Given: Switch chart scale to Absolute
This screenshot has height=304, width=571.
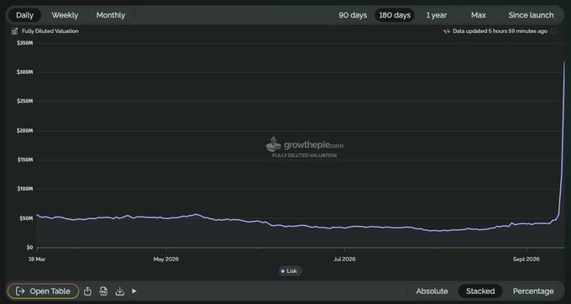Looking at the screenshot, I should [x=432, y=291].
